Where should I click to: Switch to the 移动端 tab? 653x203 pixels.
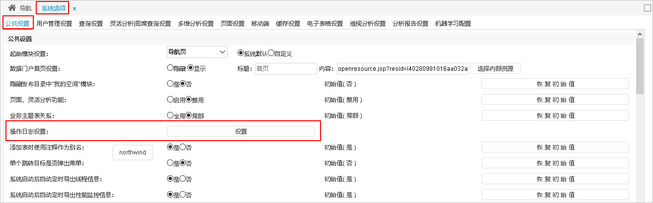260,23
